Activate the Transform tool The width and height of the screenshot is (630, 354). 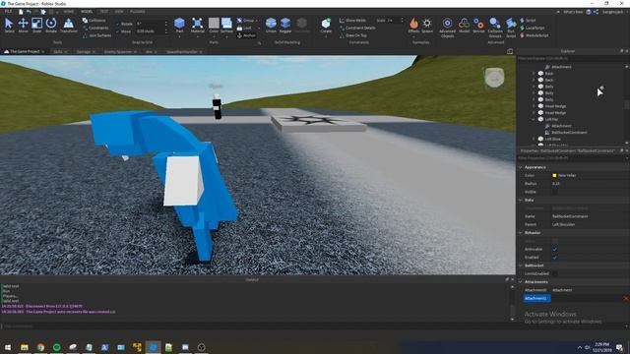pos(69,25)
